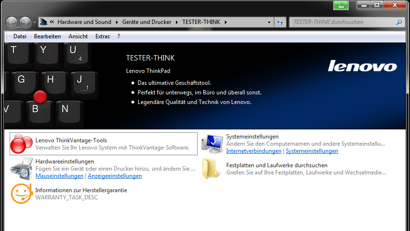Open recent pages dropdown next to Forward
Viewport: 410px width, 231px height.
(x=35, y=23)
